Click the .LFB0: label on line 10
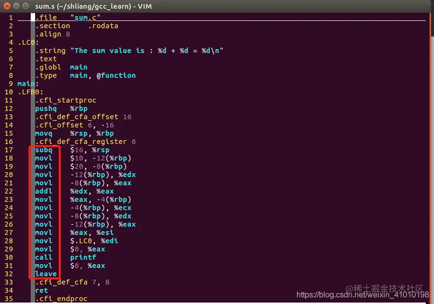 30,92
